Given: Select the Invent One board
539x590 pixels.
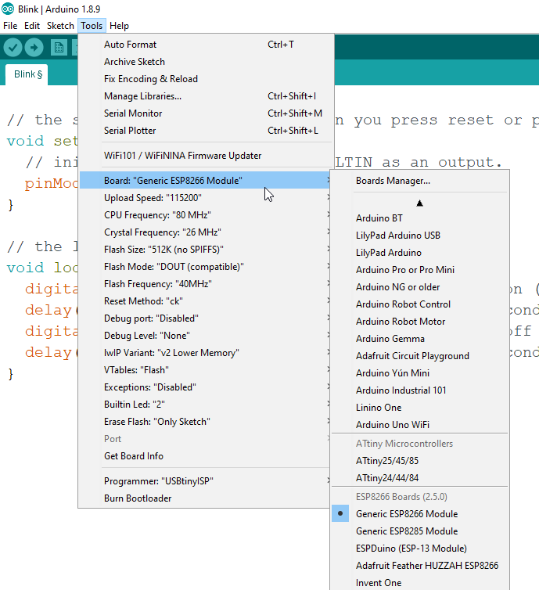Looking at the screenshot, I should [x=420, y=582].
